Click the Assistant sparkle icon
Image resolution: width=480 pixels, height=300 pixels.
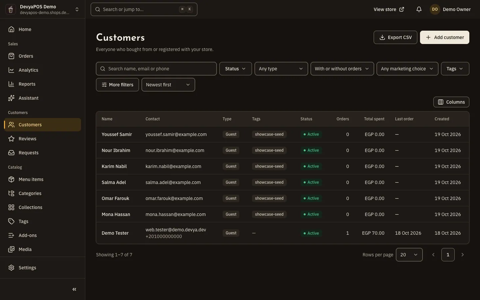[x=11, y=98]
